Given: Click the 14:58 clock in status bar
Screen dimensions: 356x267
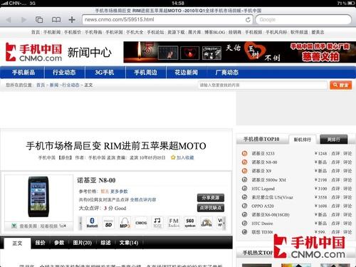Looking at the screenshot, I should pos(178,4).
